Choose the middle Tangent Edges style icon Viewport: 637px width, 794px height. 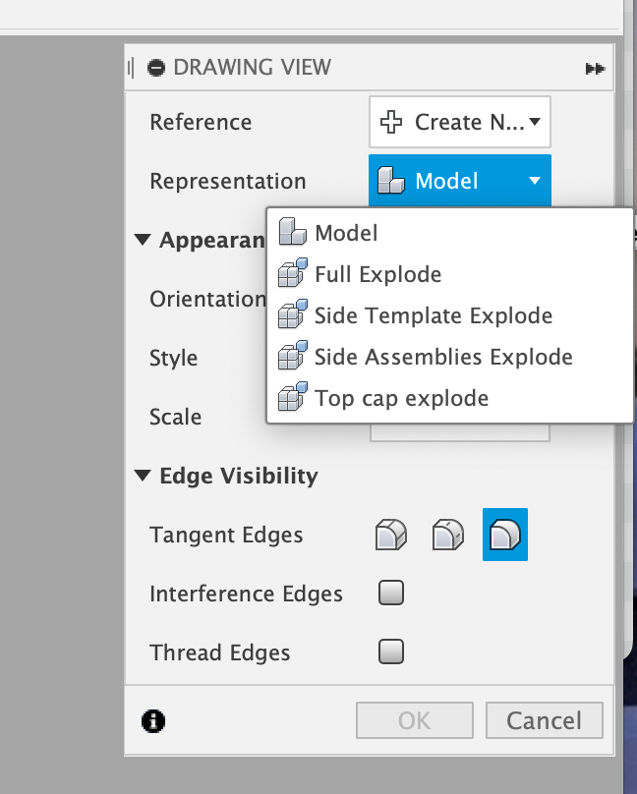pyautogui.click(x=448, y=535)
